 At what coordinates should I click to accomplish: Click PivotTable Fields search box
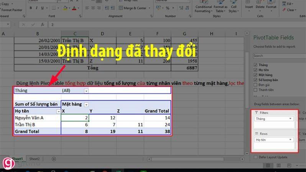tap(280, 56)
